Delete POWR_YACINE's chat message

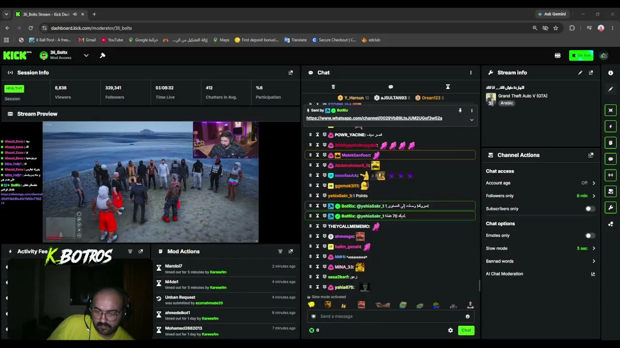(310, 135)
